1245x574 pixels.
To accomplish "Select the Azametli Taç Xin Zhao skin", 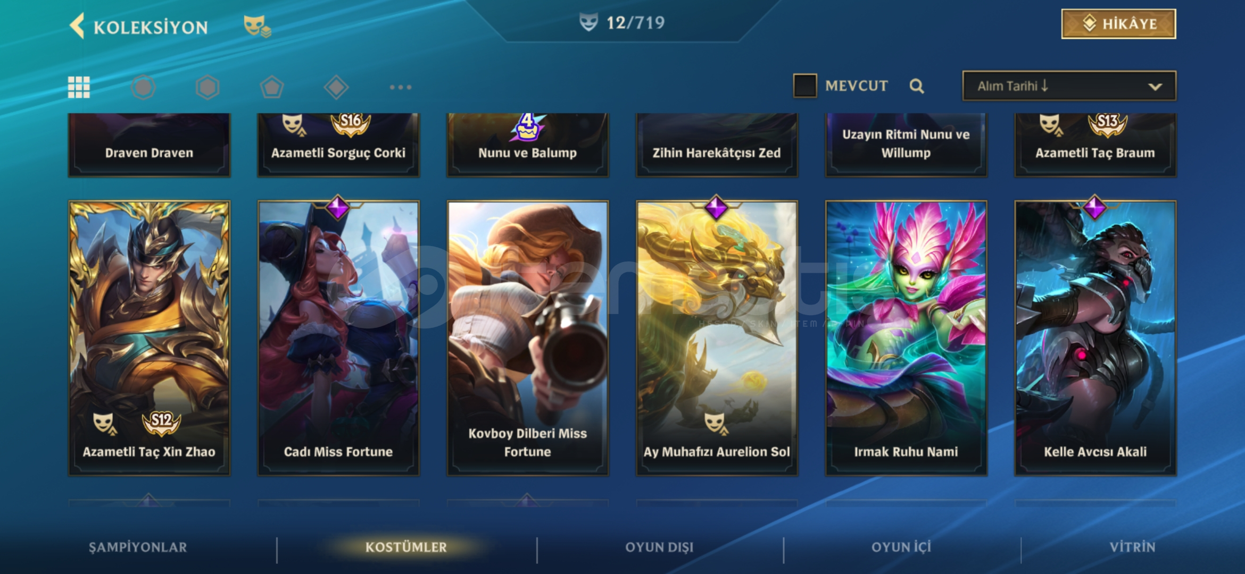I will pos(149,338).
